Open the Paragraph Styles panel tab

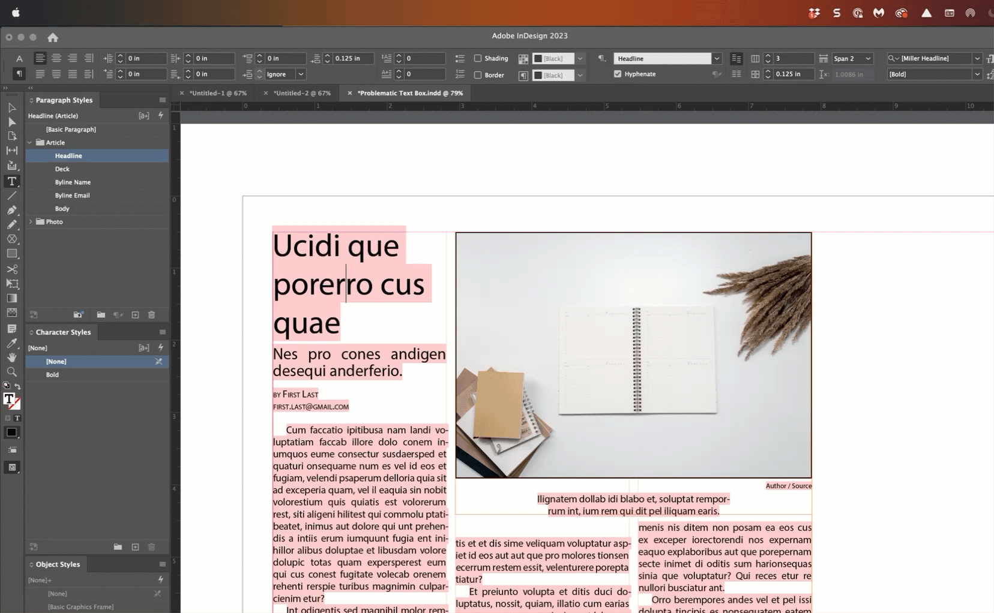click(64, 100)
